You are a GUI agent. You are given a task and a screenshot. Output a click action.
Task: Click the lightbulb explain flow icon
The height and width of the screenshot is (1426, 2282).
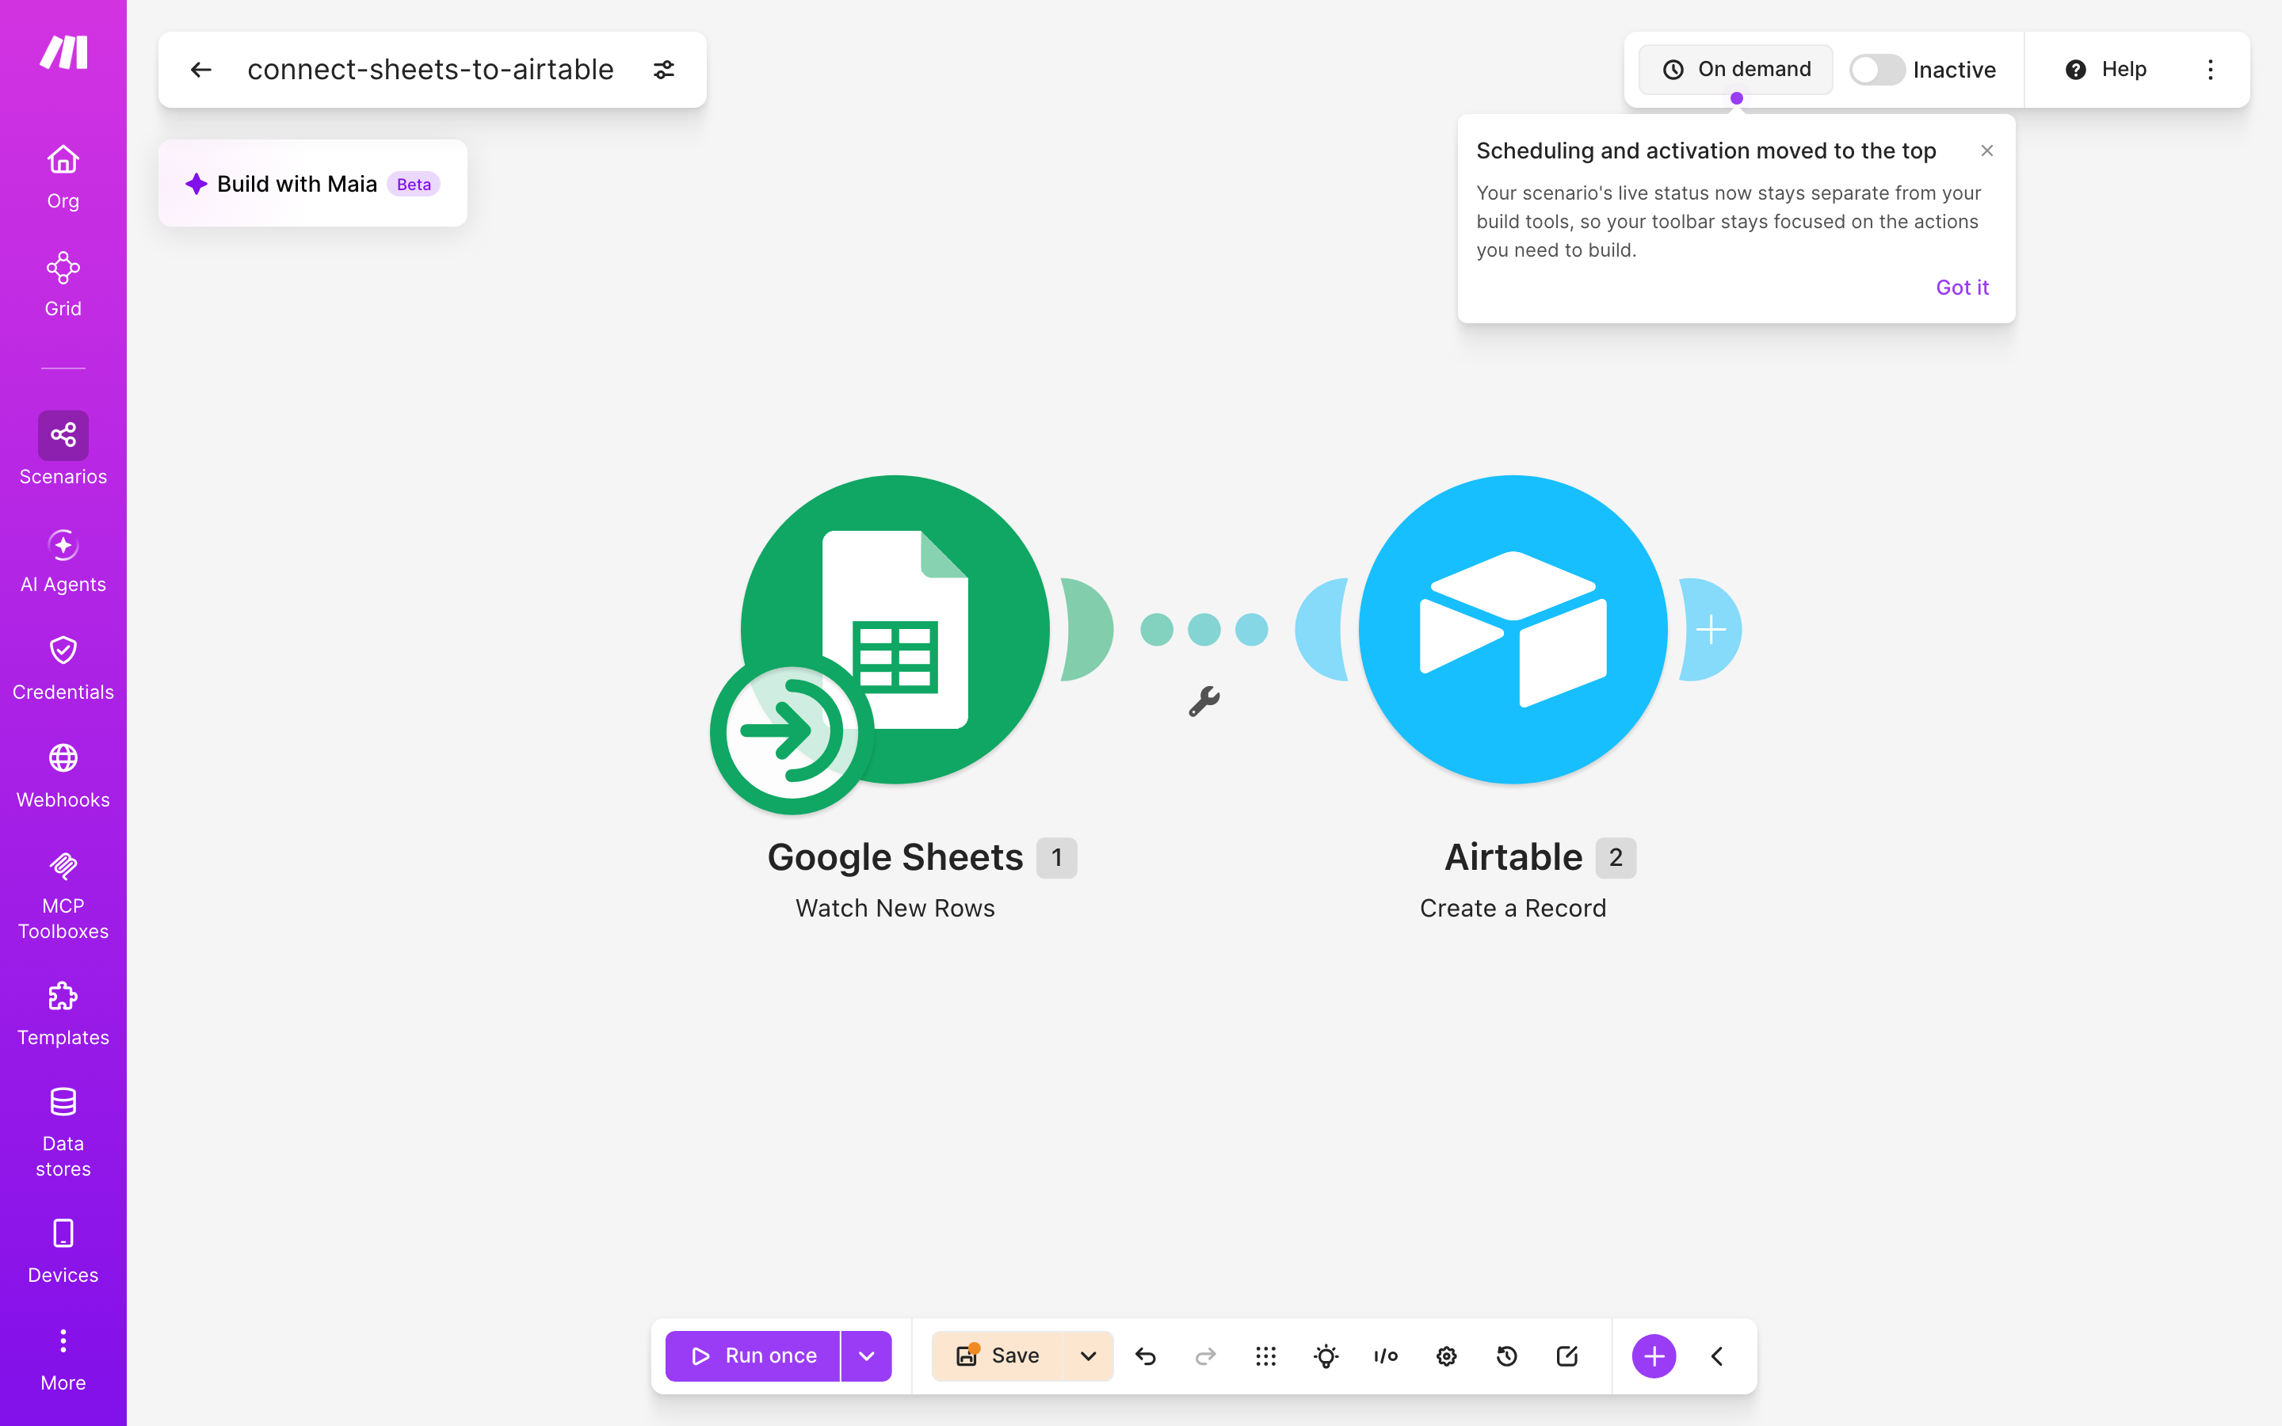(x=1326, y=1356)
